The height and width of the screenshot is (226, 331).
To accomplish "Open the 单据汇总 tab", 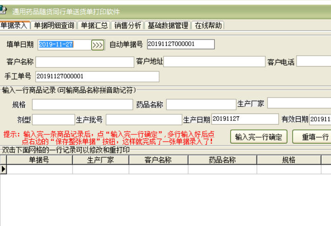I will coord(95,26).
